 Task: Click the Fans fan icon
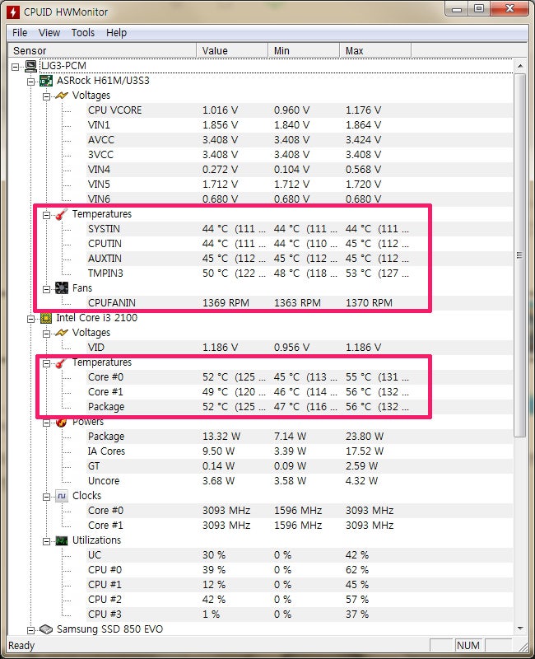(61, 287)
